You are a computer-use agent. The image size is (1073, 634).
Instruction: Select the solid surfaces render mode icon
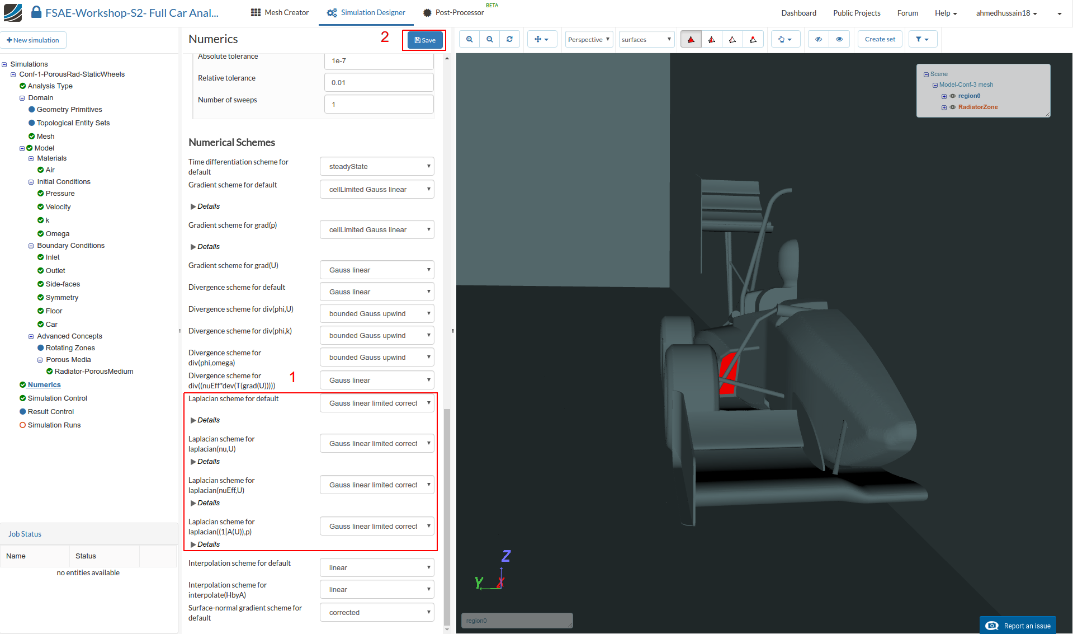click(x=691, y=39)
